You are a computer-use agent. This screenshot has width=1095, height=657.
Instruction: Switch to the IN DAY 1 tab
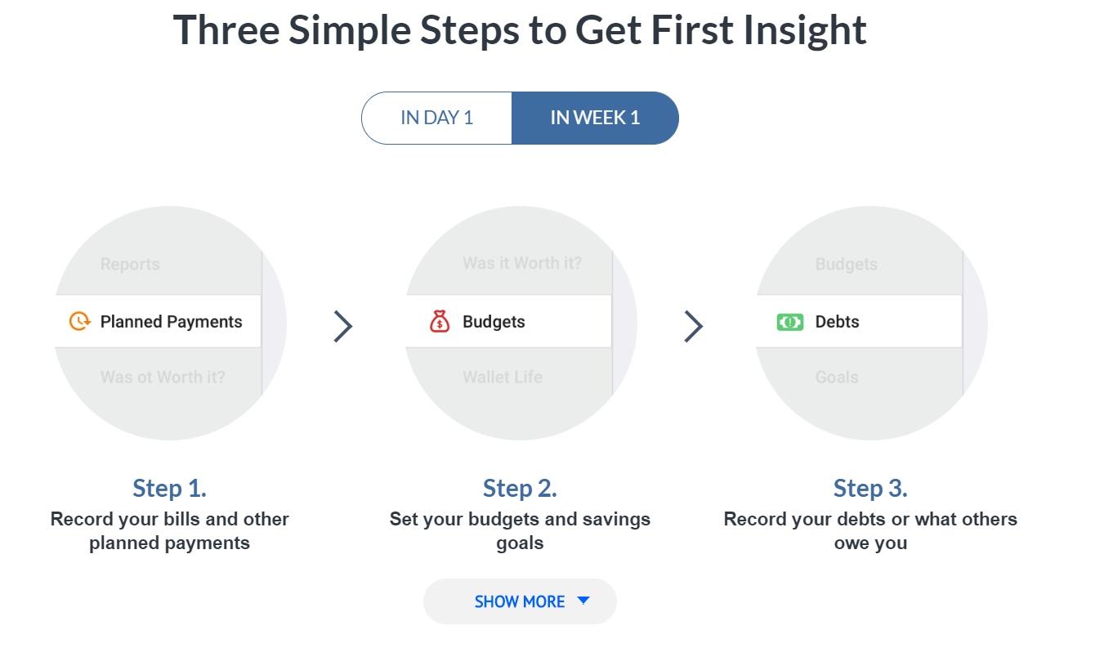436,118
